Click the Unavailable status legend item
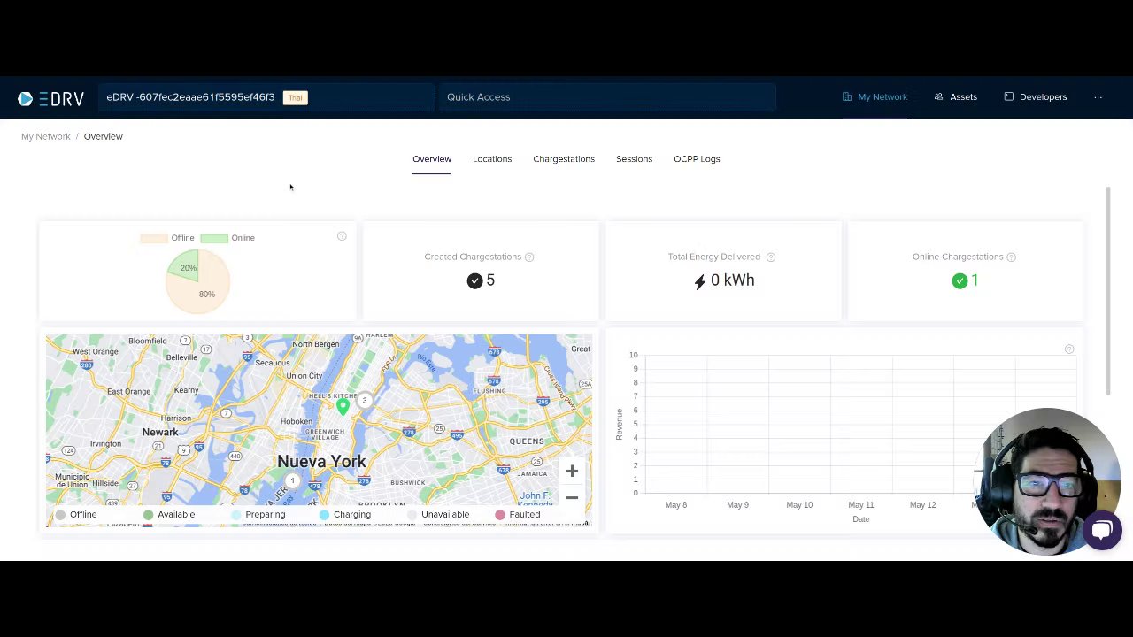 pos(438,515)
